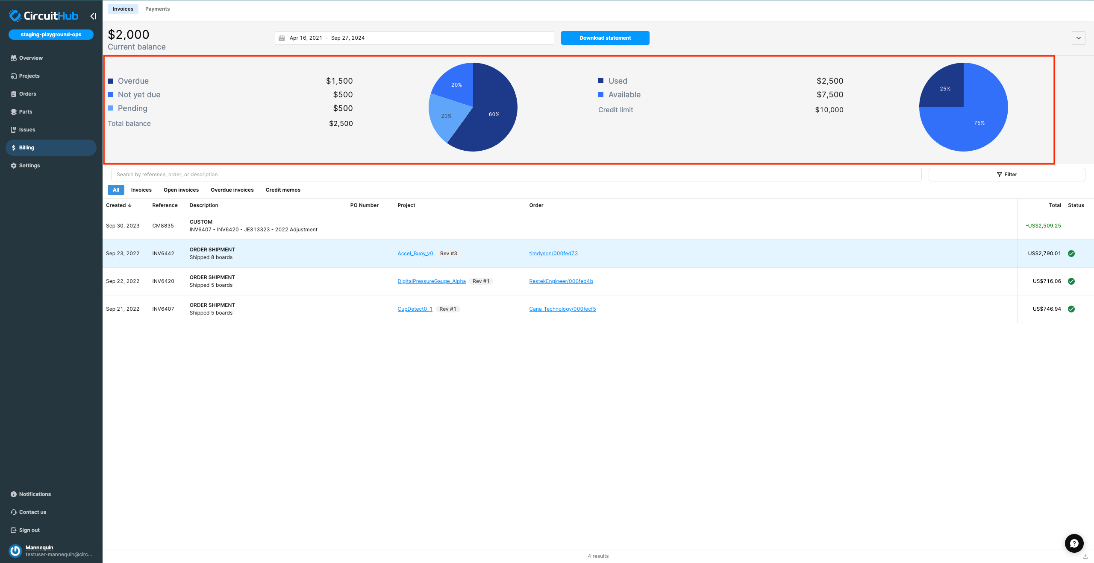
Task: Open Accel_Buoy_v0 project link
Action: (x=415, y=254)
